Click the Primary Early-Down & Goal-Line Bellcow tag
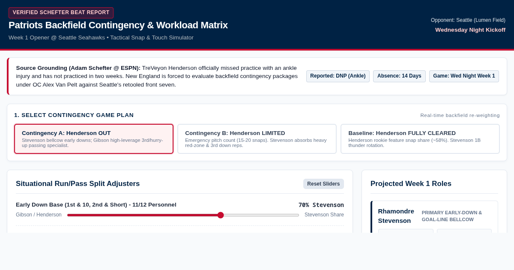This screenshot has width=514, height=270. [x=452, y=216]
